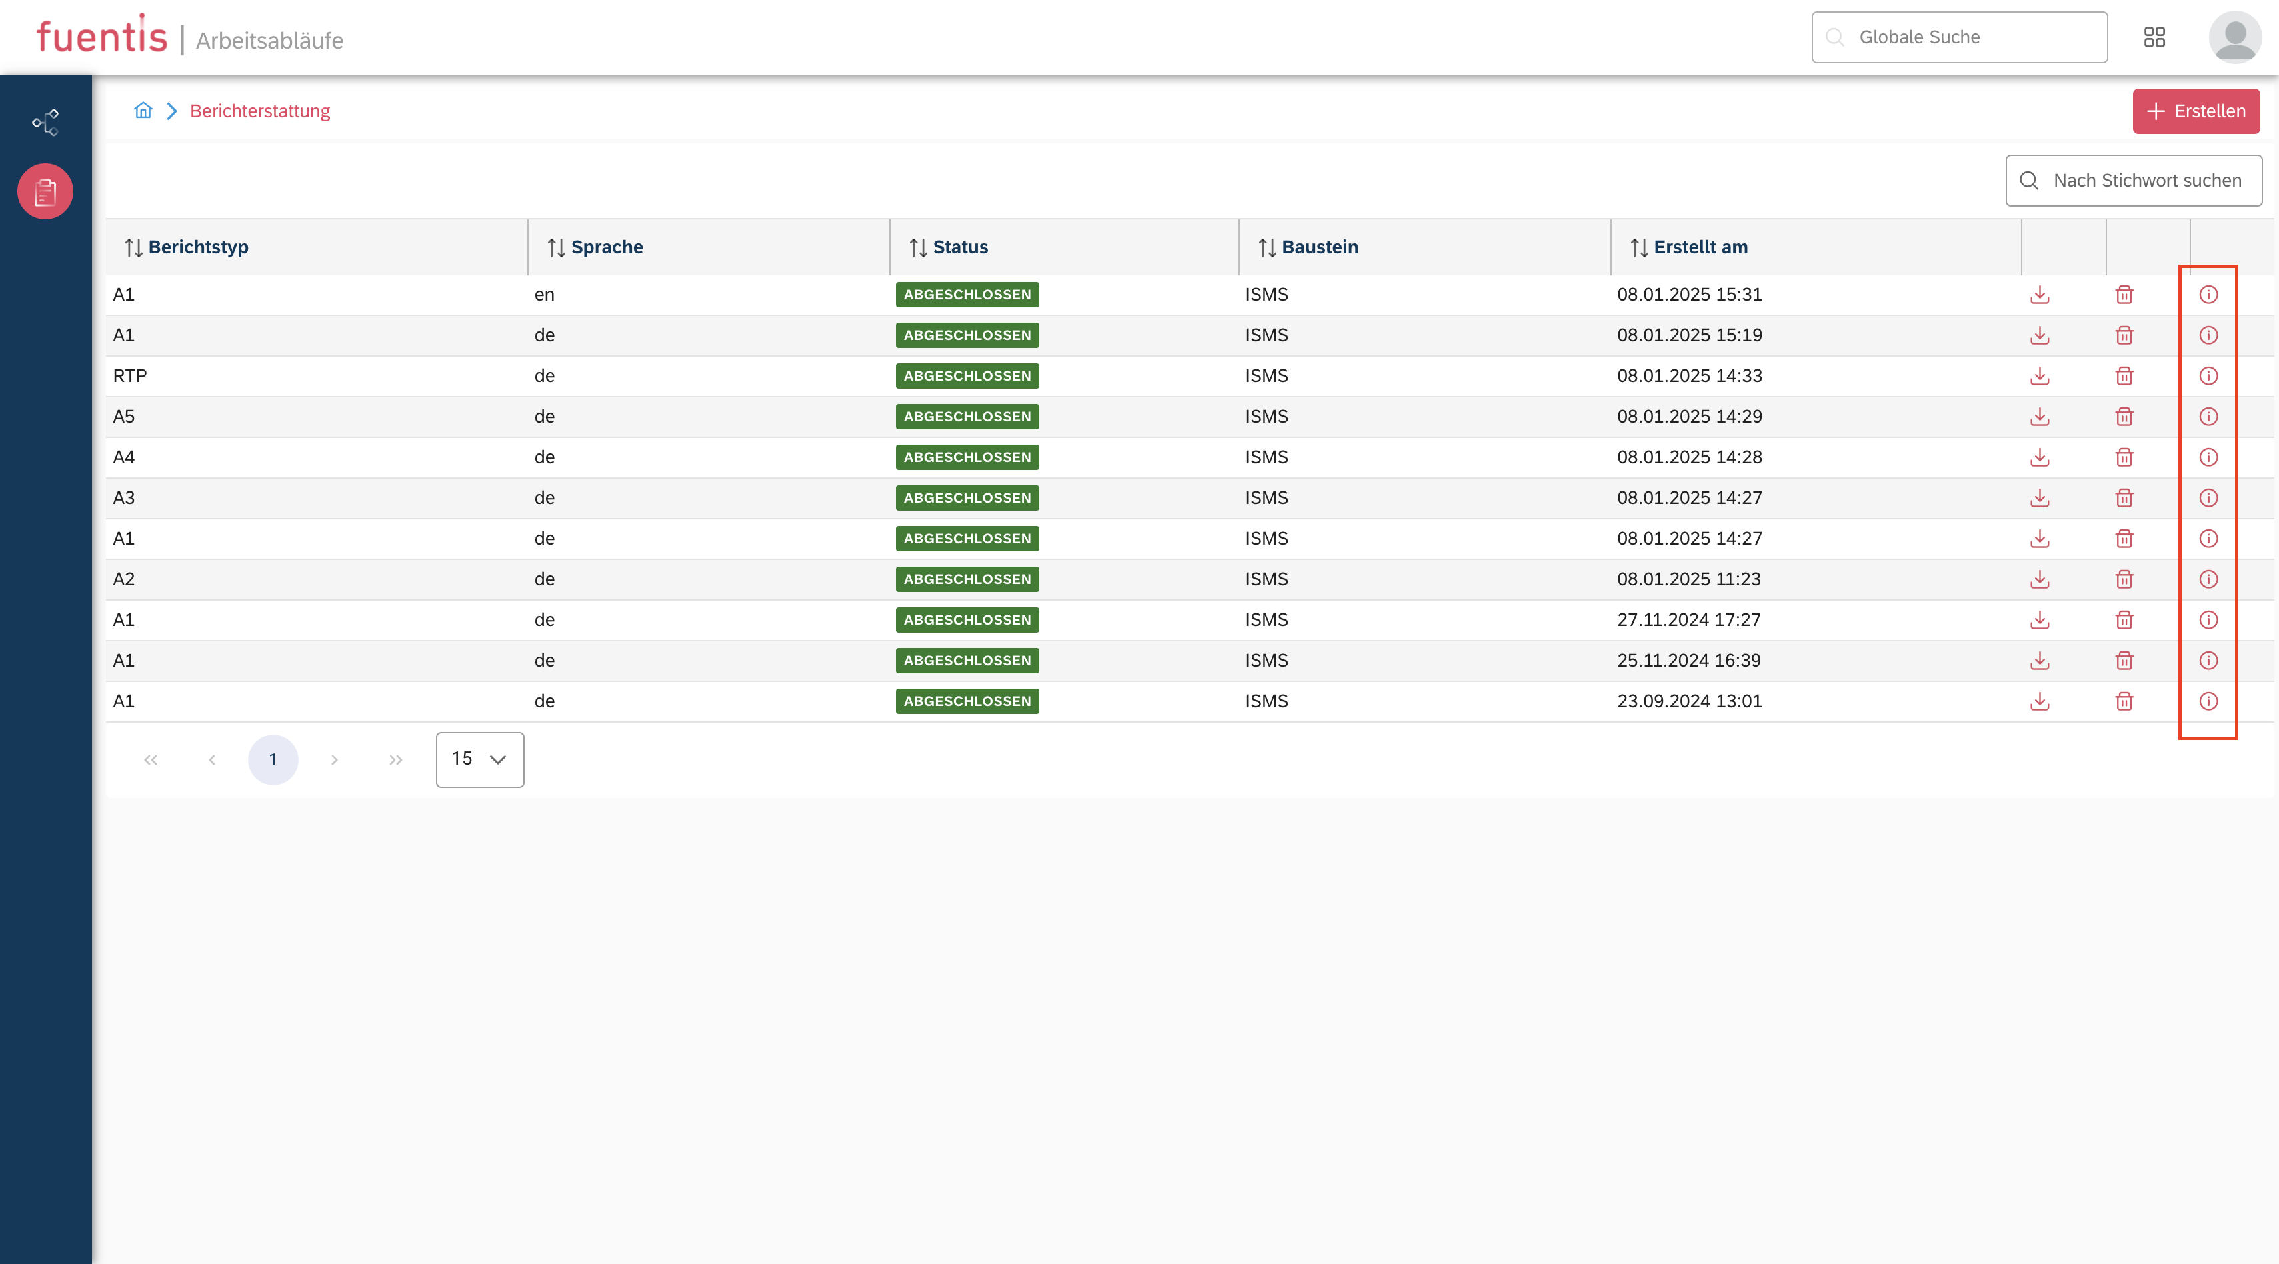Sort table by Status column

[x=949, y=248]
